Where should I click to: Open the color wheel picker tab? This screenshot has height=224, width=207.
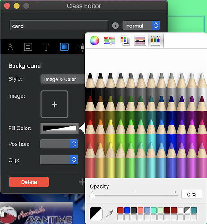tap(94, 40)
